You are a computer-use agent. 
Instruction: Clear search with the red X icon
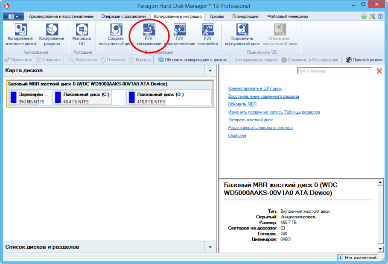coord(379,71)
